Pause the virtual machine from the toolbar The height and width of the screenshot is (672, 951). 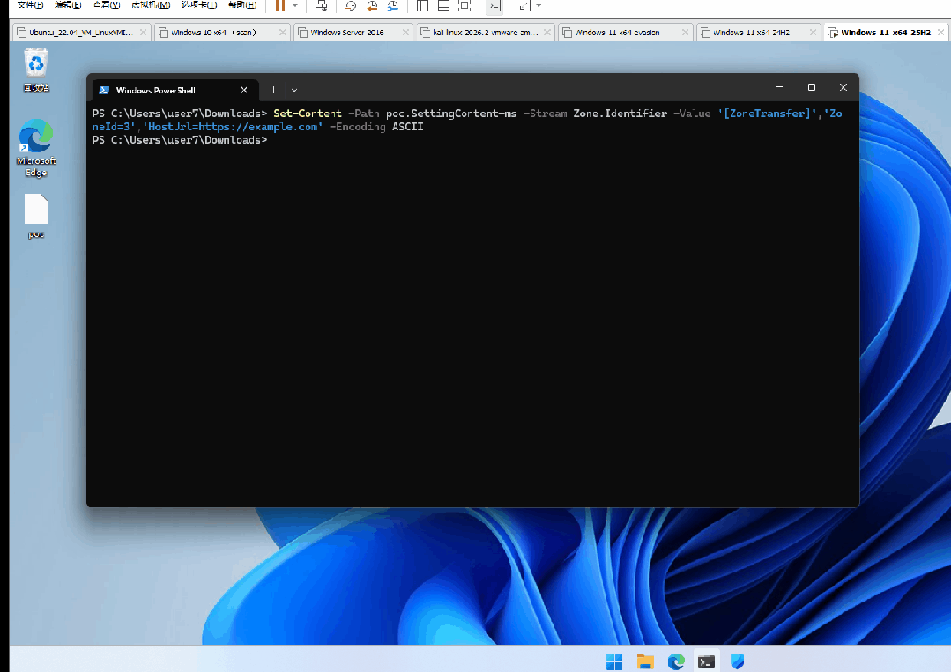click(x=280, y=6)
